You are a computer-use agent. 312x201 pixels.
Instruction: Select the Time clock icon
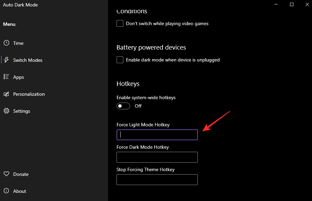[6, 43]
